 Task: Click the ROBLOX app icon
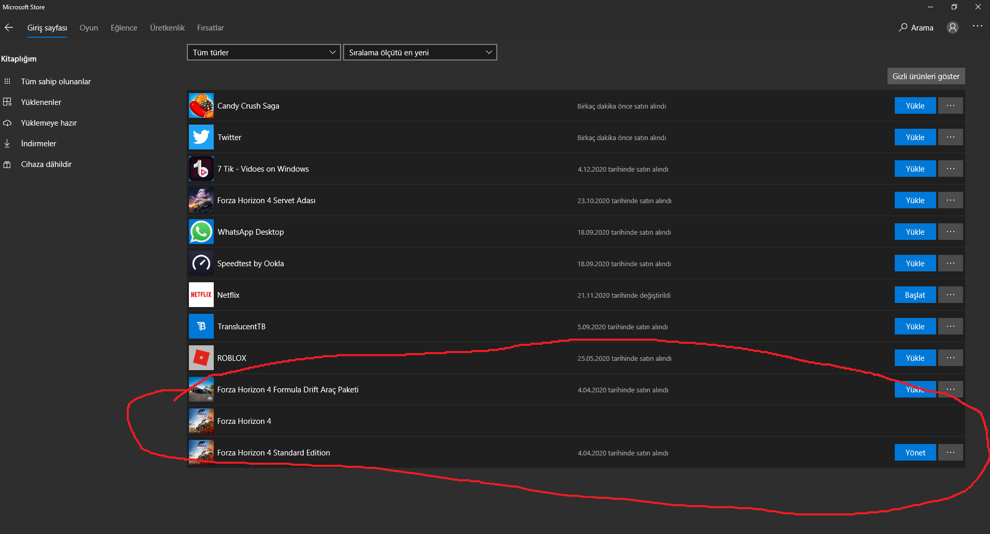tap(201, 358)
